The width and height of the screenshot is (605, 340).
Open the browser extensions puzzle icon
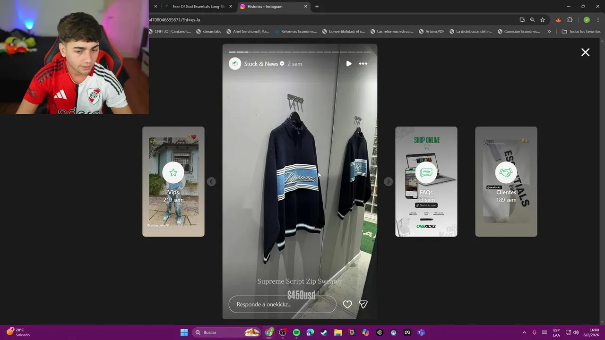(x=570, y=20)
